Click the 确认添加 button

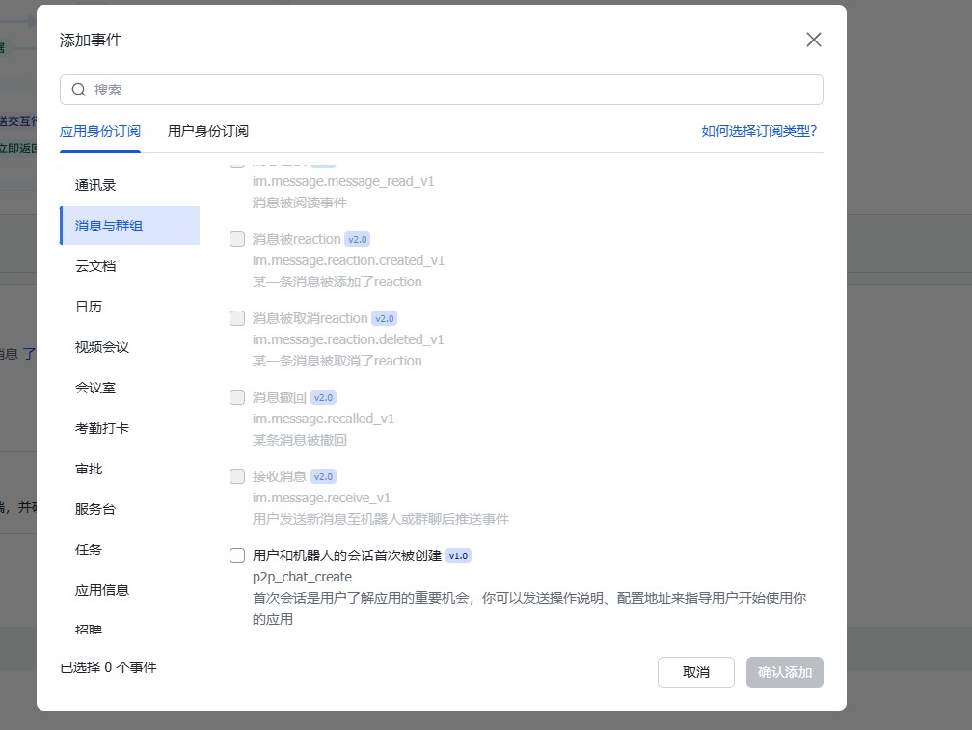784,672
